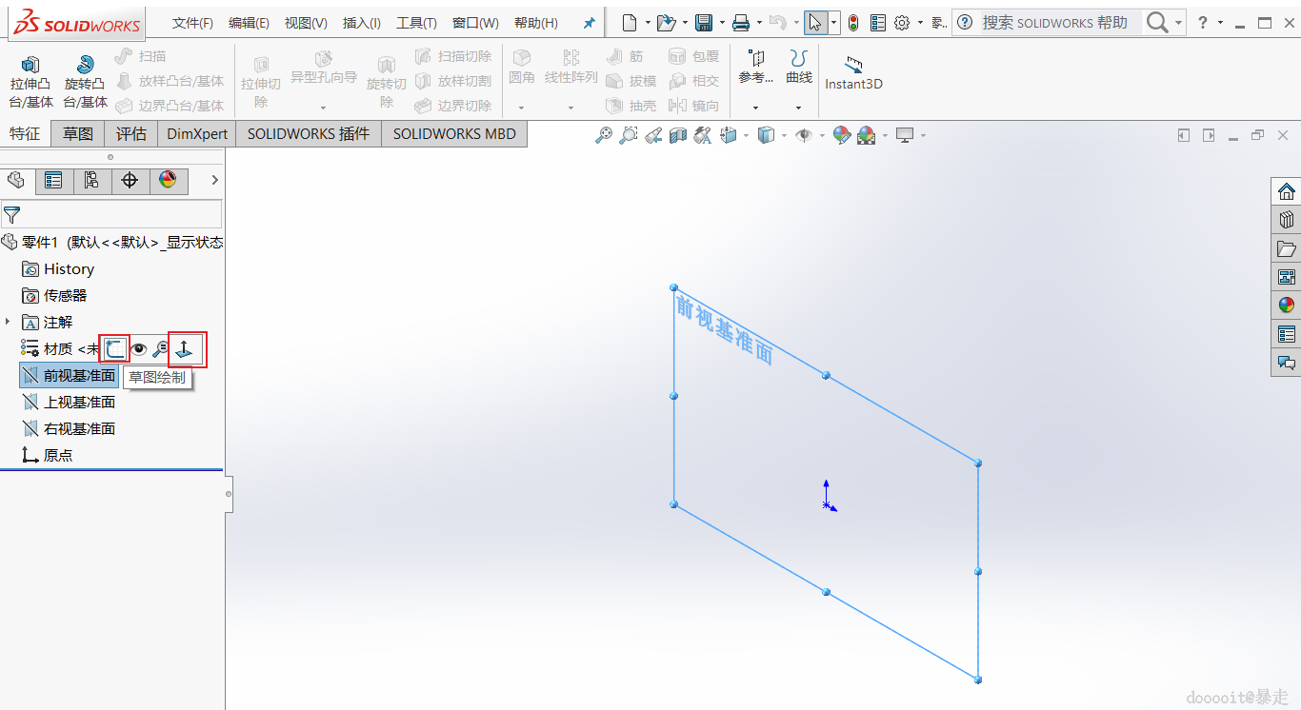This screenshot has height=710, width=1301.
Task: Open the Curves (曲线) dropdown arrow
Action: (x=798, y=108)
